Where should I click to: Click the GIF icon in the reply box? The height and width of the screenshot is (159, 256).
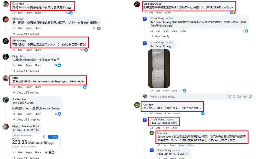tap(245, 96)
